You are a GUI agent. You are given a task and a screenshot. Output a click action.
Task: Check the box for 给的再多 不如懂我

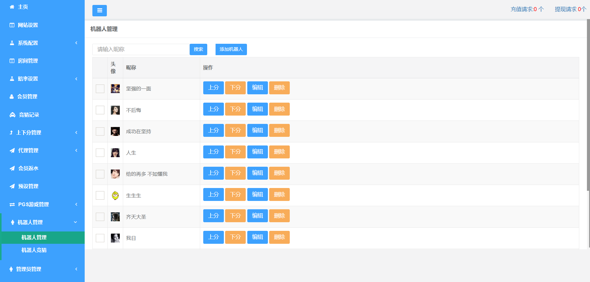100,174
